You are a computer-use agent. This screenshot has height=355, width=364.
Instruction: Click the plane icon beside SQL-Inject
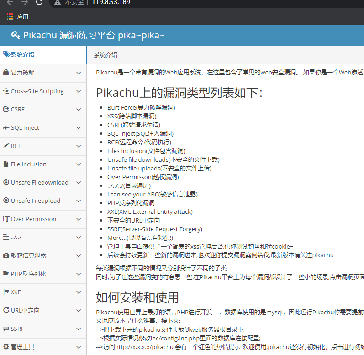pos(6,127)
